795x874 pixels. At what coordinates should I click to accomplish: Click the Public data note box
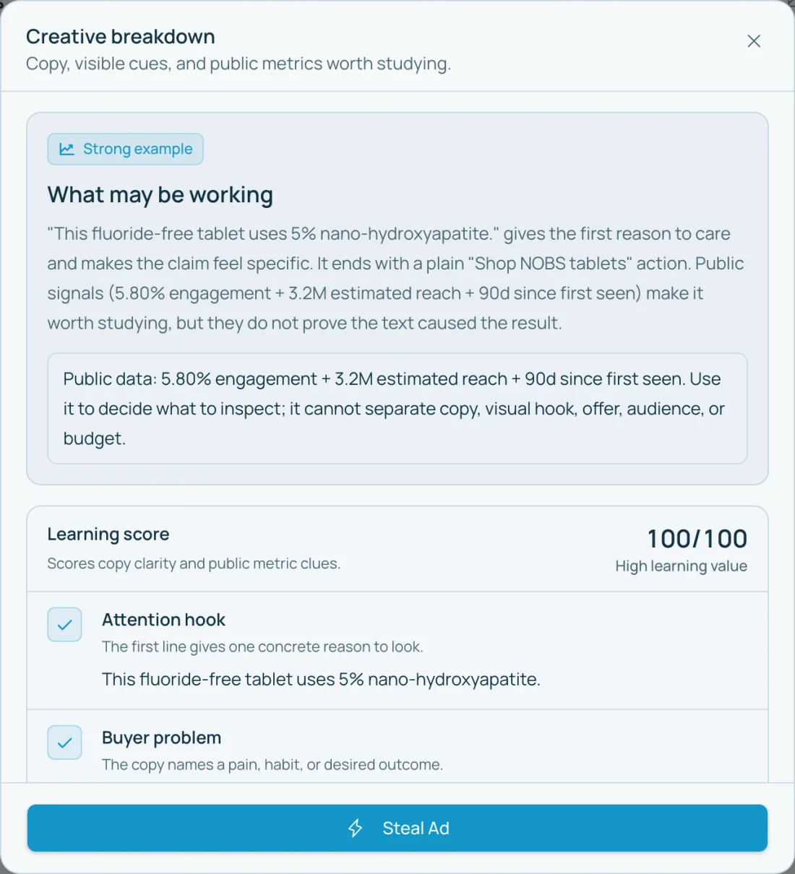point(397,408)
